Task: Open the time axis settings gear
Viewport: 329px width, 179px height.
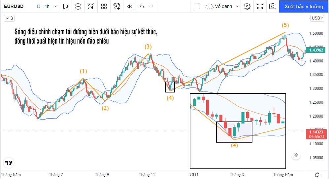Action: (317, 175)
